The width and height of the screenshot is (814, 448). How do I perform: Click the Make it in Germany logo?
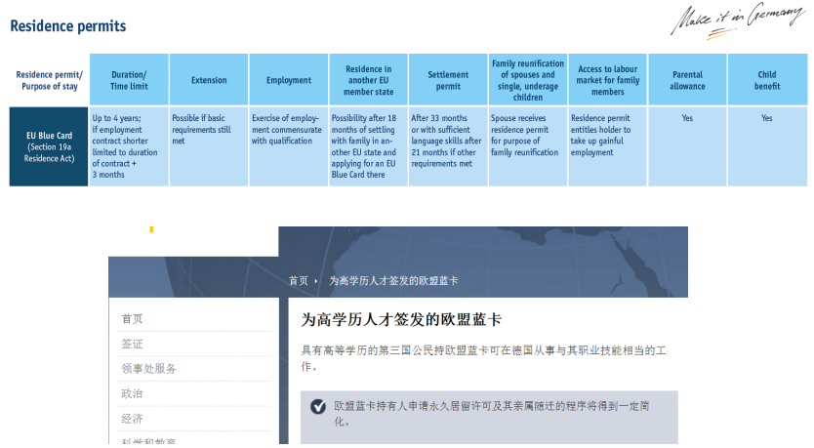tap(738, 20)
